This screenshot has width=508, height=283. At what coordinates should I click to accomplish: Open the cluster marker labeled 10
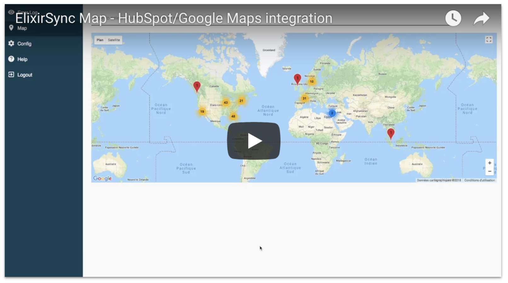312,82
